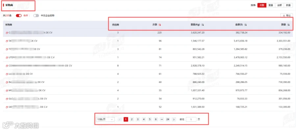Select 次数 in the top sort bar
The height and width of the screenshot is (131, 296).
[262, 5]
